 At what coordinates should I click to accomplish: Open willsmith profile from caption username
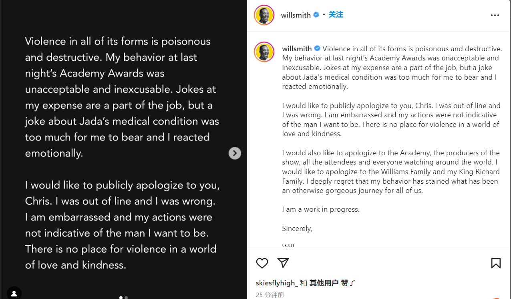click(297, 49)
